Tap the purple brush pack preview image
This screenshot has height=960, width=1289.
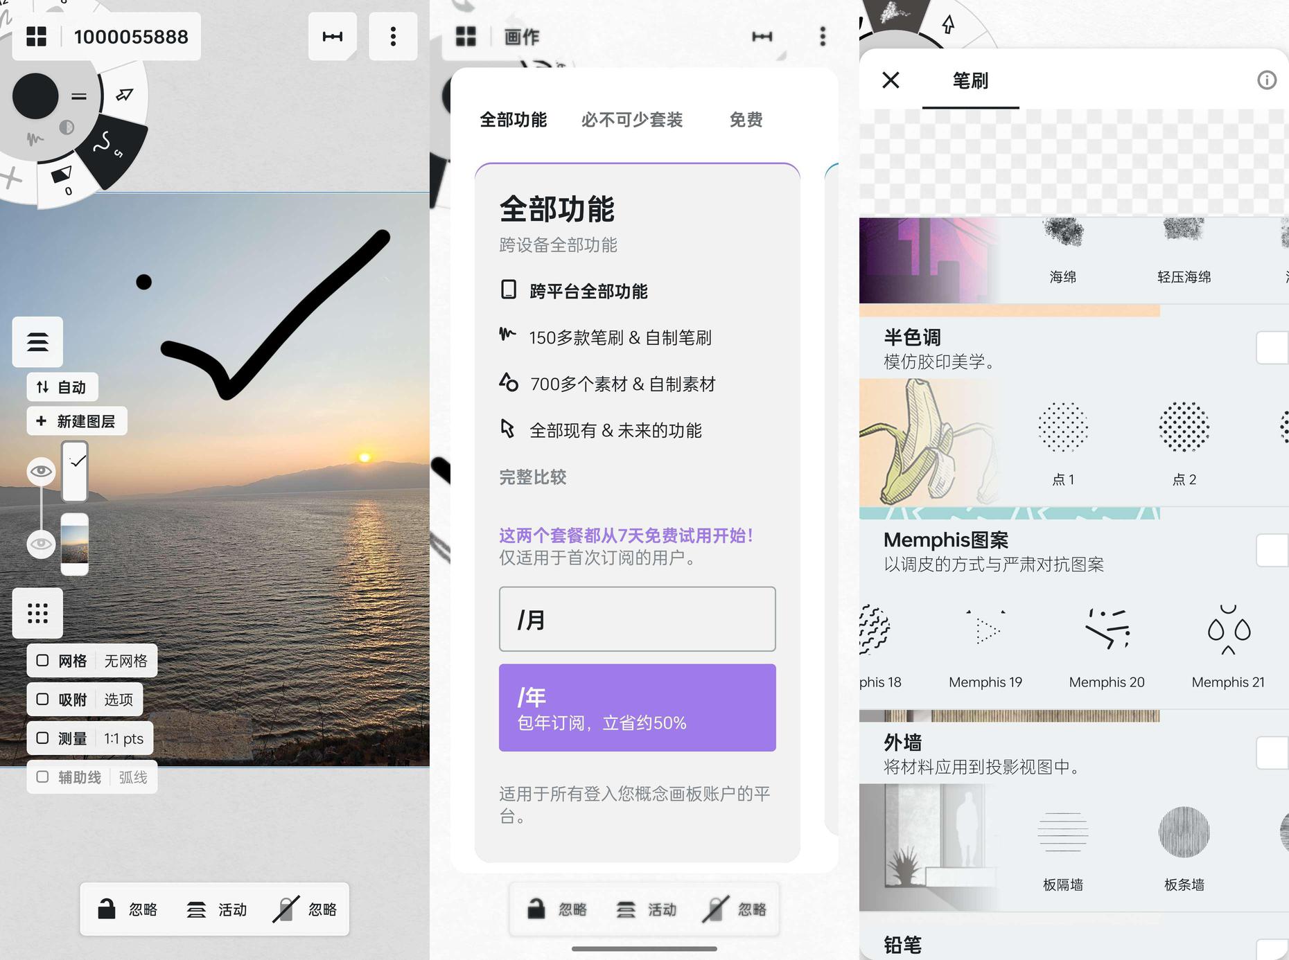click(929, 260)
